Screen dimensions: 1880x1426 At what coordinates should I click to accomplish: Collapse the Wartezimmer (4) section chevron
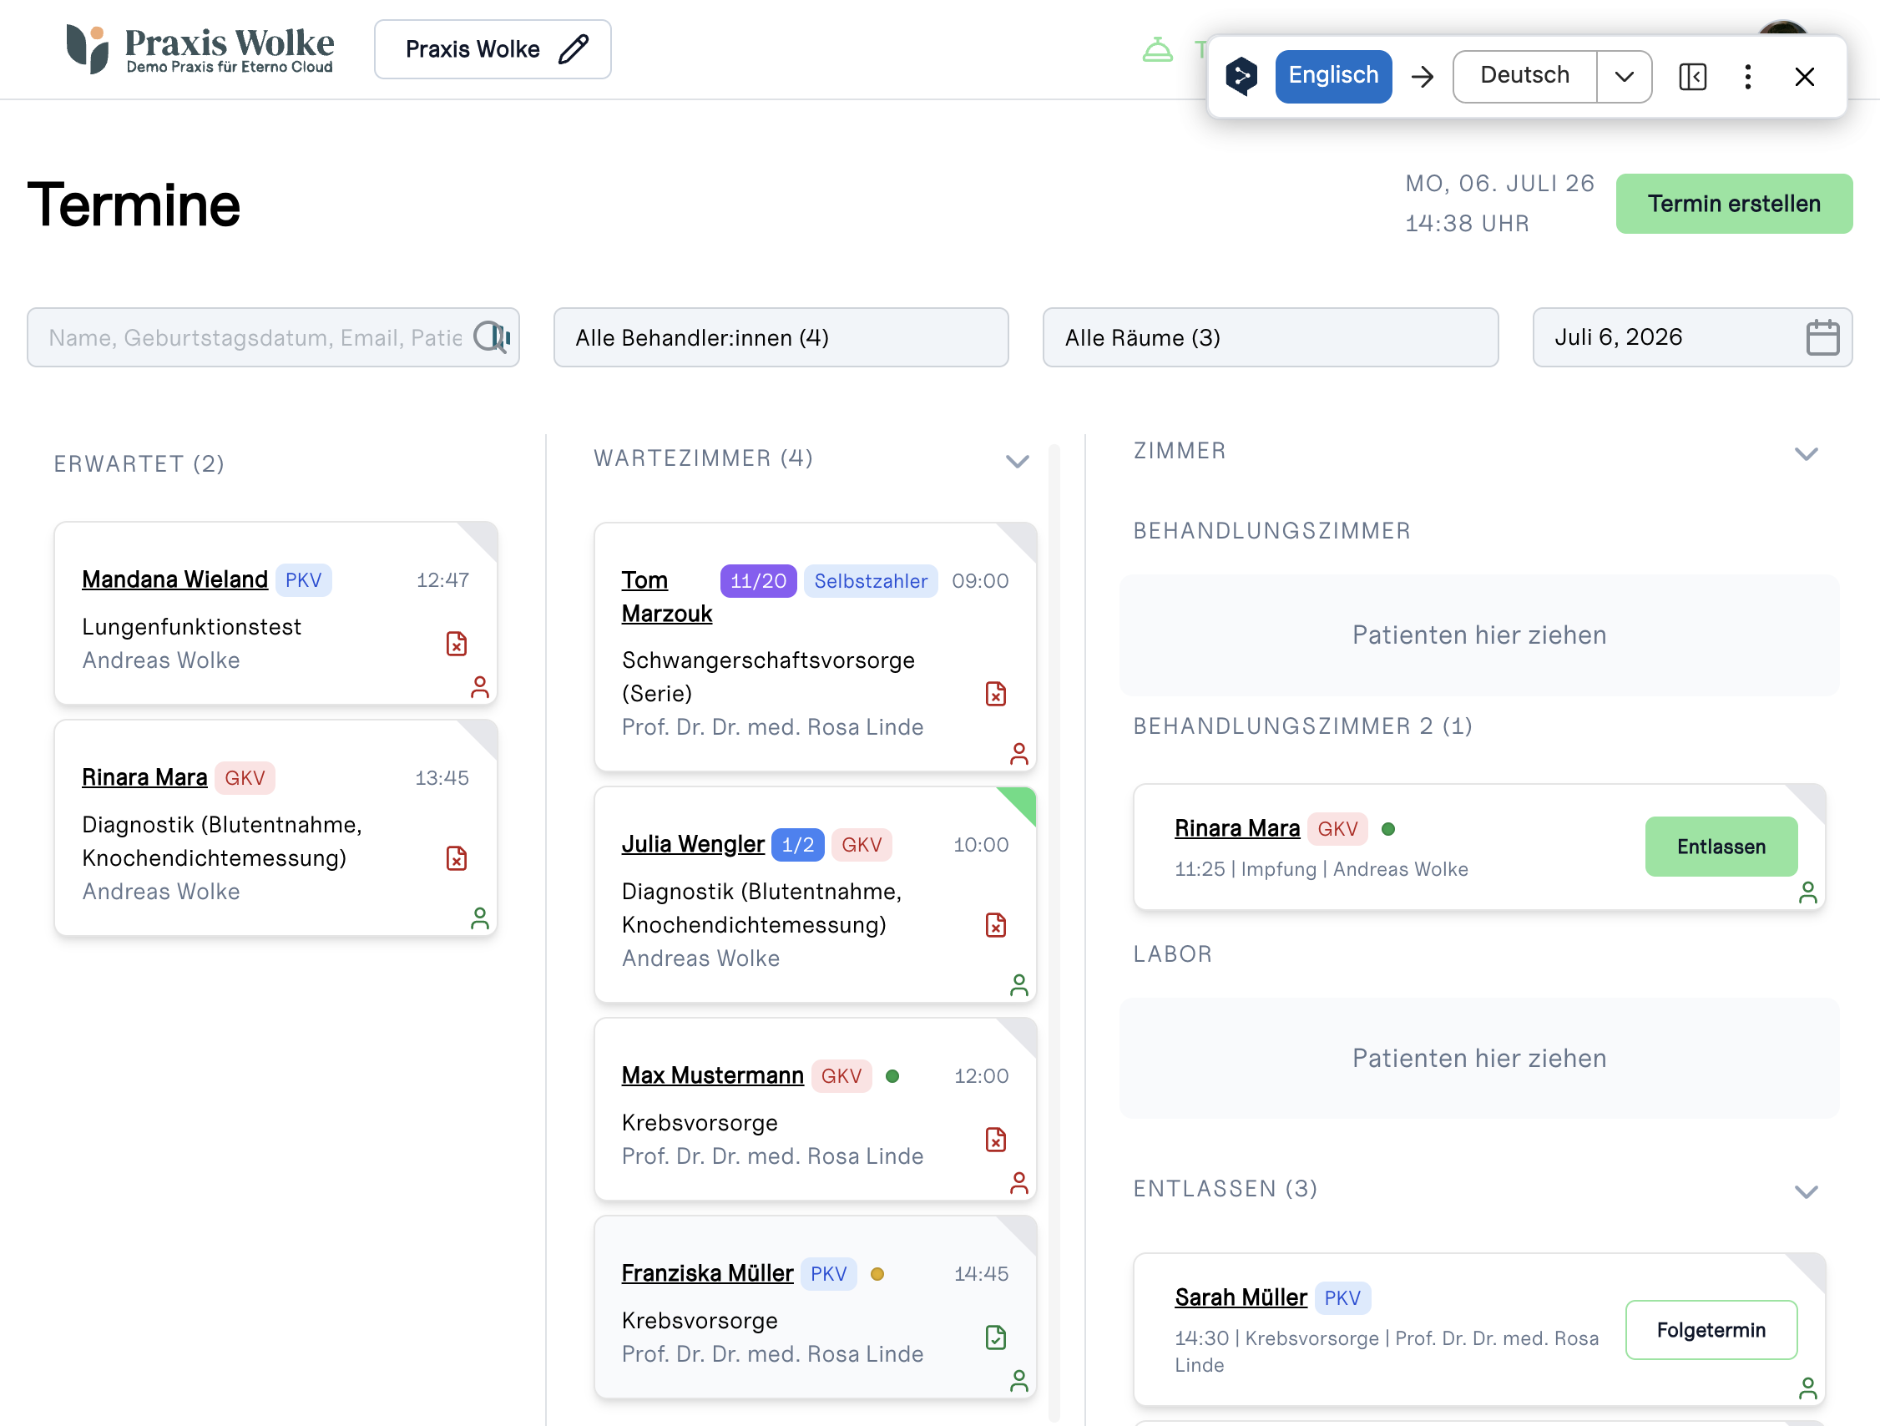click(1018, 463)
